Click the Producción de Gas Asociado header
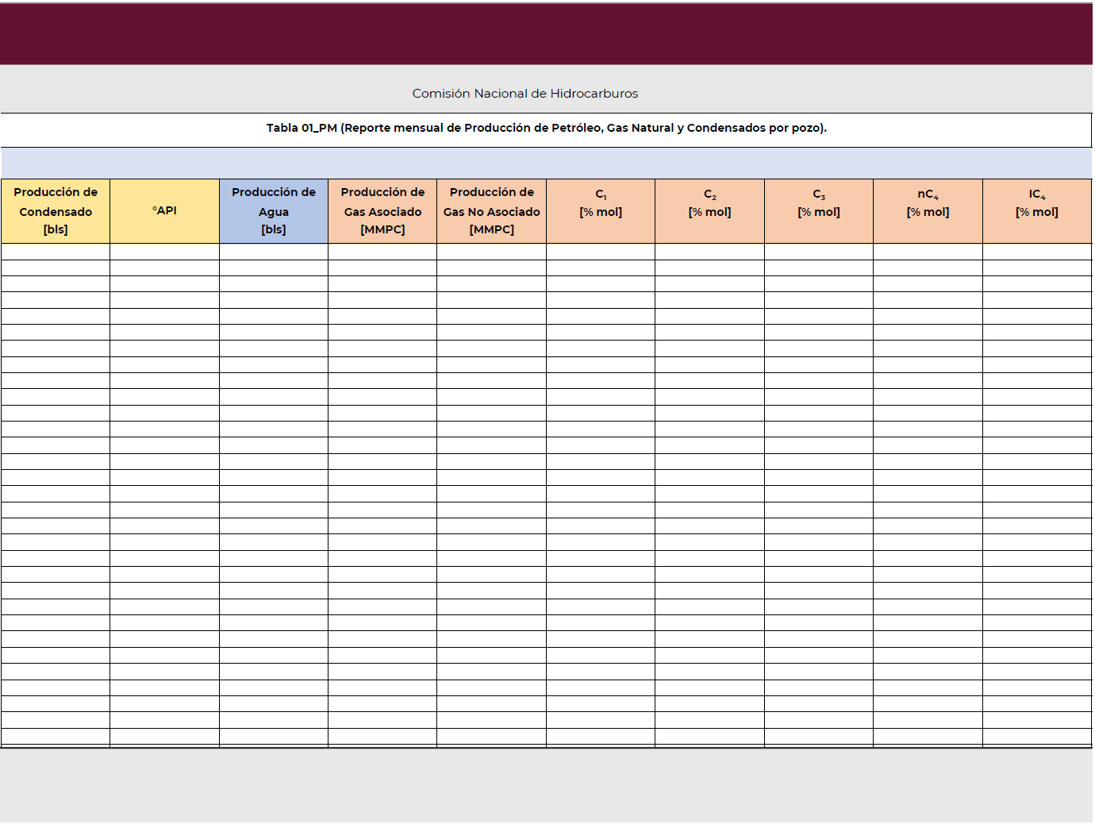The height and width of the screenshot is (824, 1095). (382, 210)
